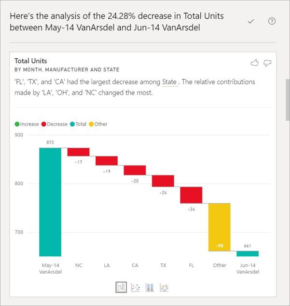Click the checkmark icon in the header
Screen dimensions: 290x306
(x=251, y=21)
